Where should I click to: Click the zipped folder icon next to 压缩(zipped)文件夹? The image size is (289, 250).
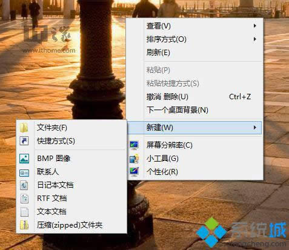tap(24, 225)
